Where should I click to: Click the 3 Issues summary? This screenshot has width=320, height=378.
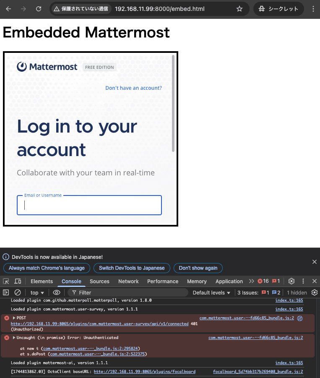[x=259, y=293]
